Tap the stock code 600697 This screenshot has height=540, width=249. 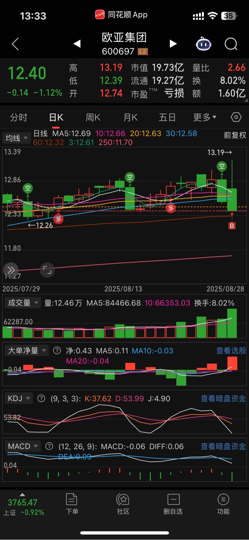(x=118, y=51)
